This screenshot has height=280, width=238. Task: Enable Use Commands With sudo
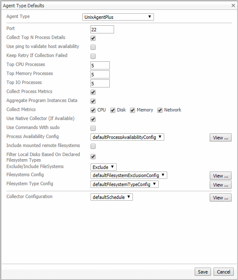93,128
